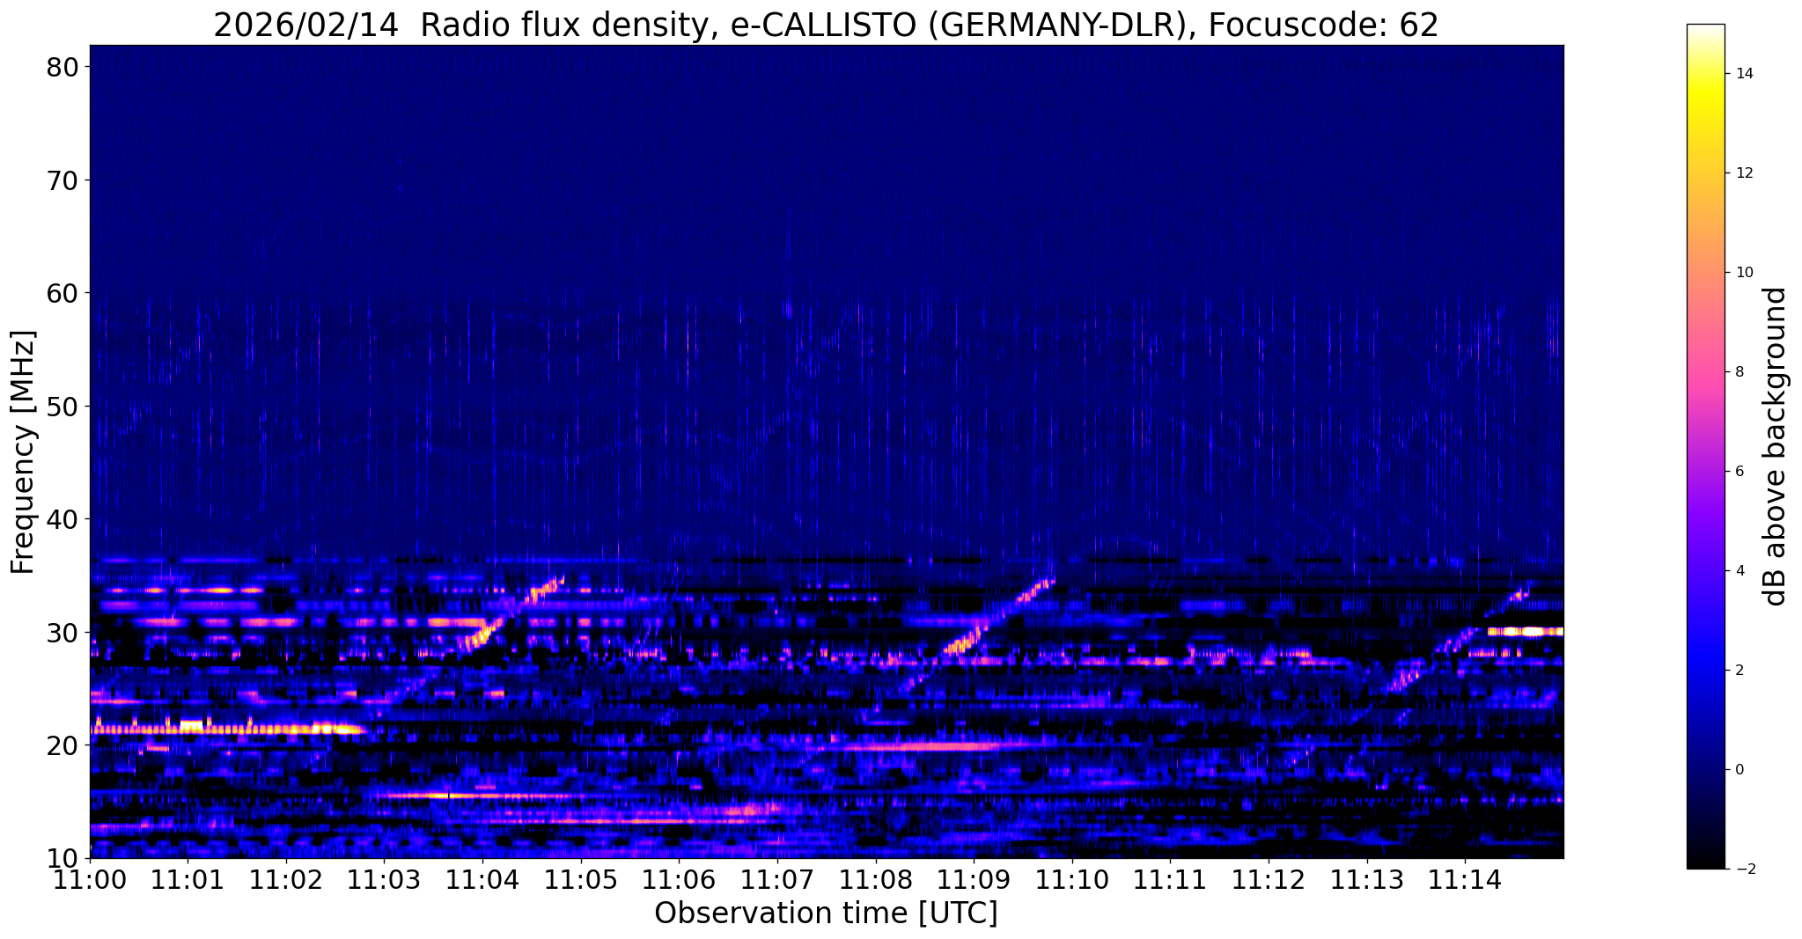Click the bright yellow 21 MHz emission band at 11:01
Screen dimensions: 1802x939
click(x=227, y=728)
